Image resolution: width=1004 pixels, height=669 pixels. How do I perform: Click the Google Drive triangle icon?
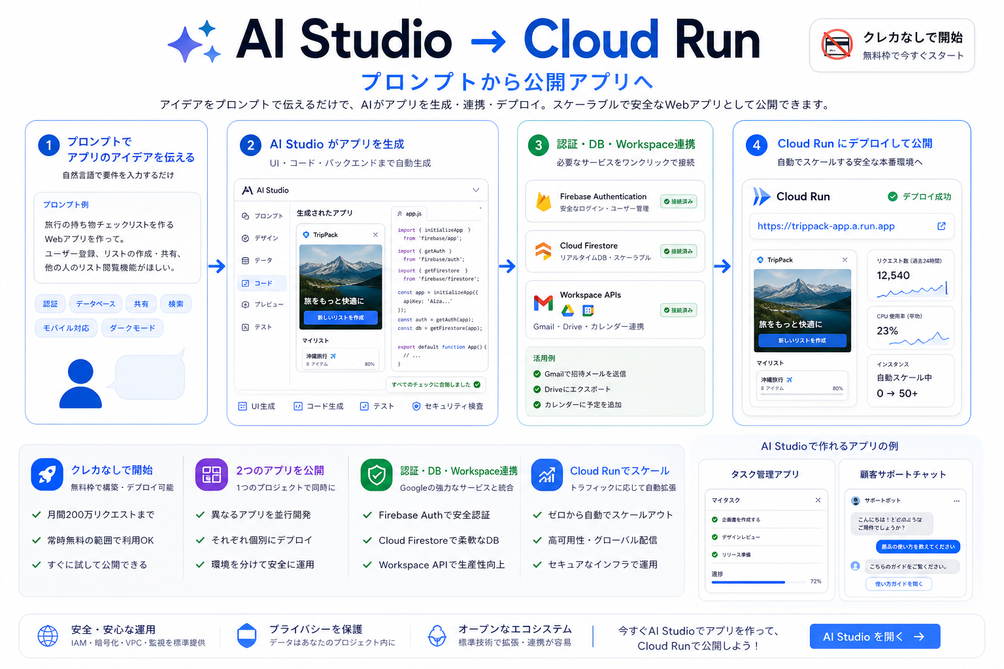pyautogui.click(x=568, y=311)
